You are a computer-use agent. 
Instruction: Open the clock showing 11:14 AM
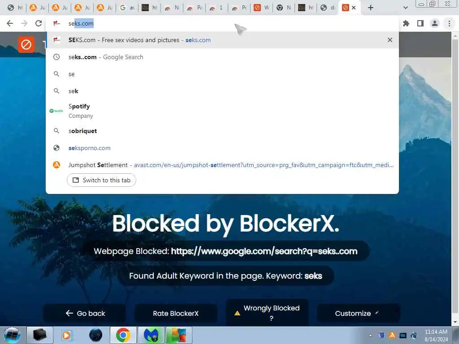pyautogui.click(x=436, y=335)
